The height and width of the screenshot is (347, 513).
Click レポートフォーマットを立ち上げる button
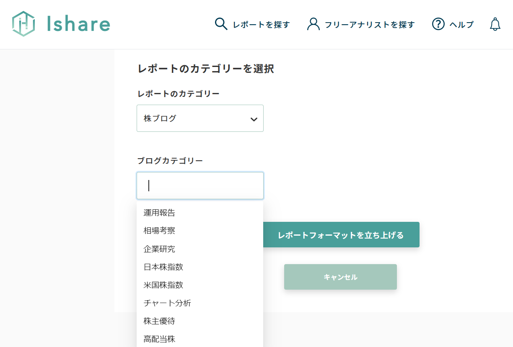(341, 235)
